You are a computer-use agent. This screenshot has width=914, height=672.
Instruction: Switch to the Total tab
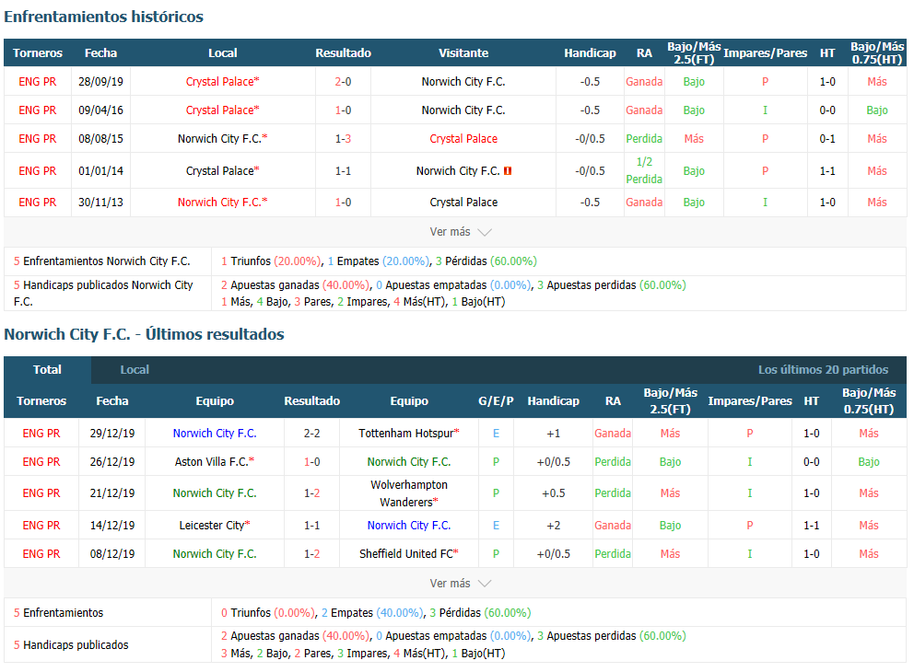(x=47, y=370)
